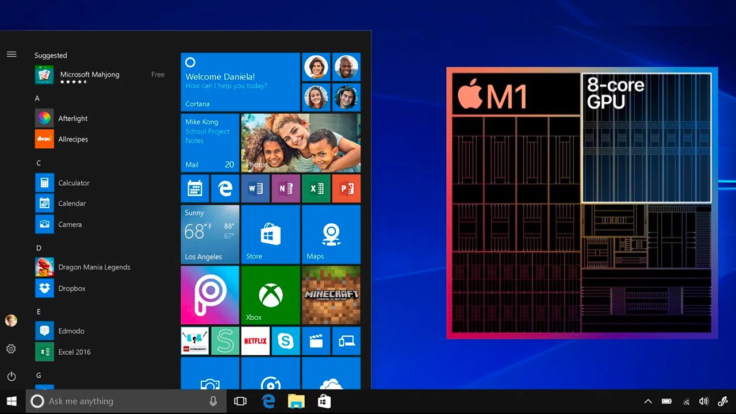Open the Skype tile

[286, 341]
